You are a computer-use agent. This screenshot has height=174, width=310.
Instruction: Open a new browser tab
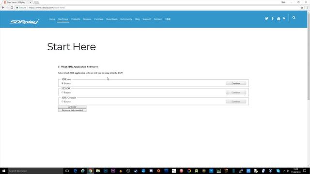[36, 2]
